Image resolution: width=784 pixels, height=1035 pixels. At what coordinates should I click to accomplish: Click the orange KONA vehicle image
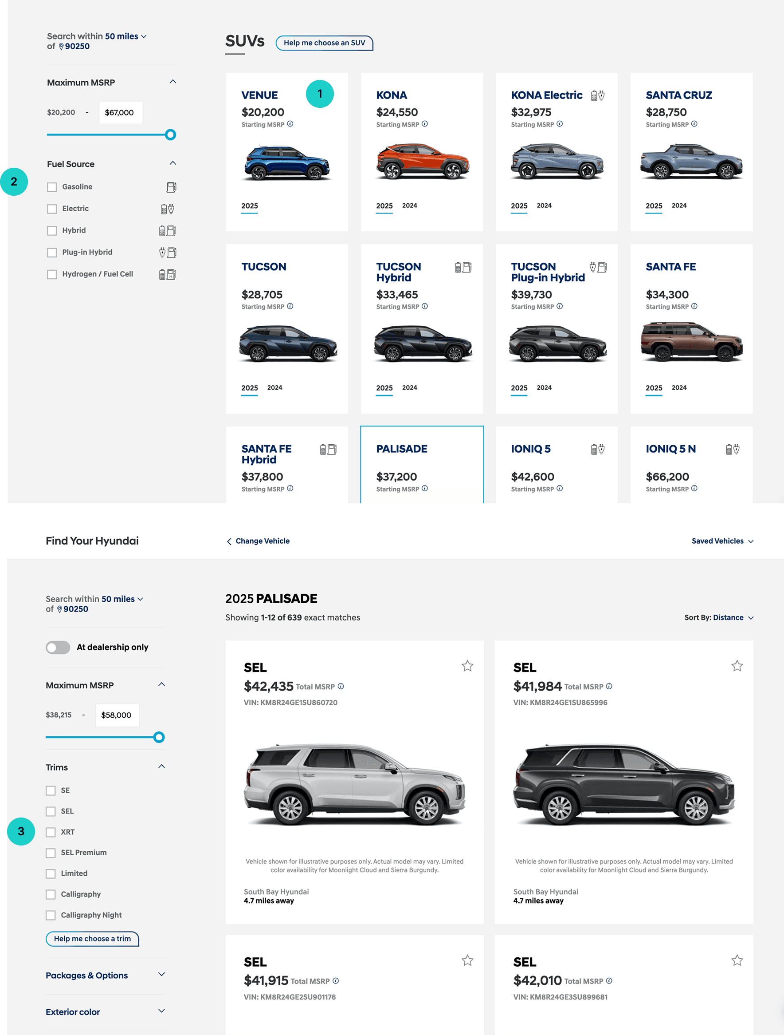coord(423,162)
